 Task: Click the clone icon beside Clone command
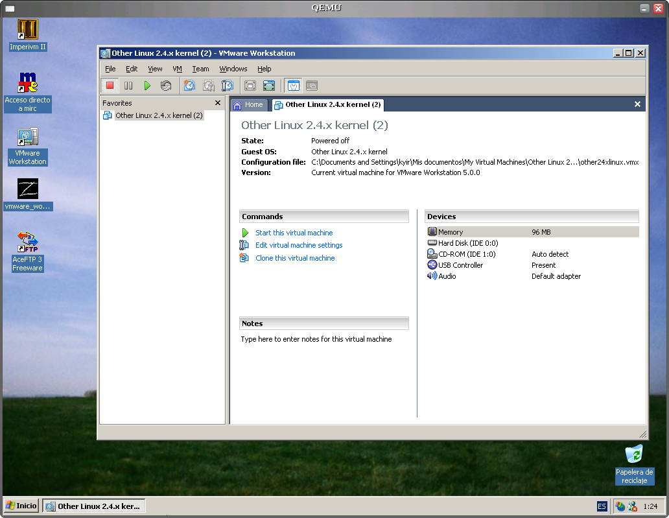pos(244,258)
